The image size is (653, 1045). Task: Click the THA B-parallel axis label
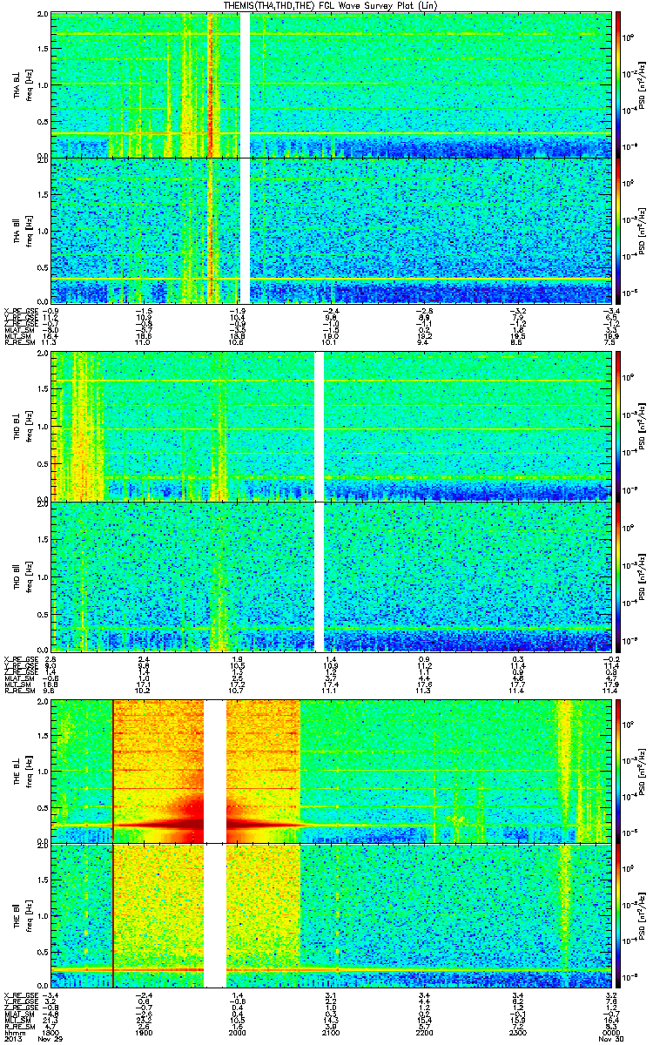click(17, 231)
